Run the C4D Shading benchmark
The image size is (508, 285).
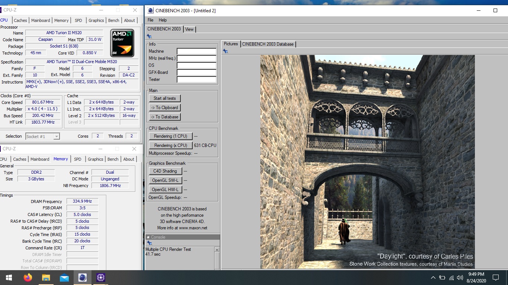tap(165, 171)
